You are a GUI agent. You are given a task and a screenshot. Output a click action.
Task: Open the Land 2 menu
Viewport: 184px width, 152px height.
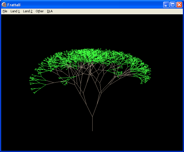click(28, 11)
